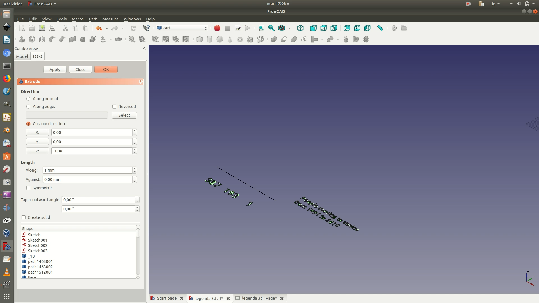Click the Extrude tool icon
This screenshot has width=539, height=303.
coord(22,39)
